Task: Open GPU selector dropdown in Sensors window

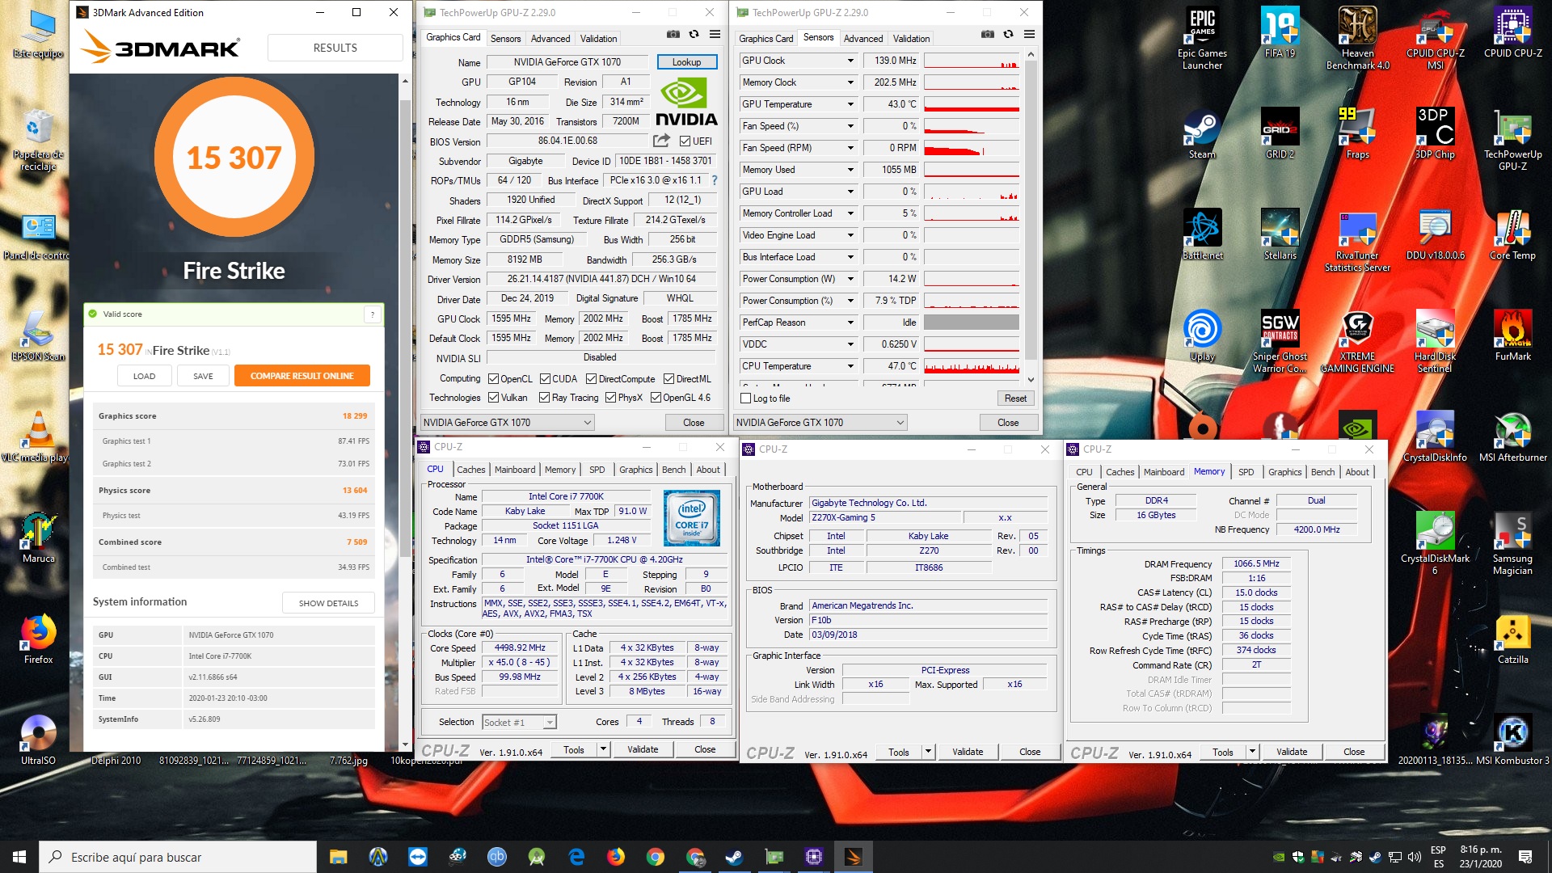Action: tap(820, 423)
